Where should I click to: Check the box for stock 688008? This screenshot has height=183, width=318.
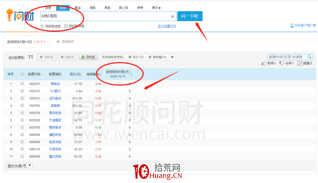click(x=22, y=134)
